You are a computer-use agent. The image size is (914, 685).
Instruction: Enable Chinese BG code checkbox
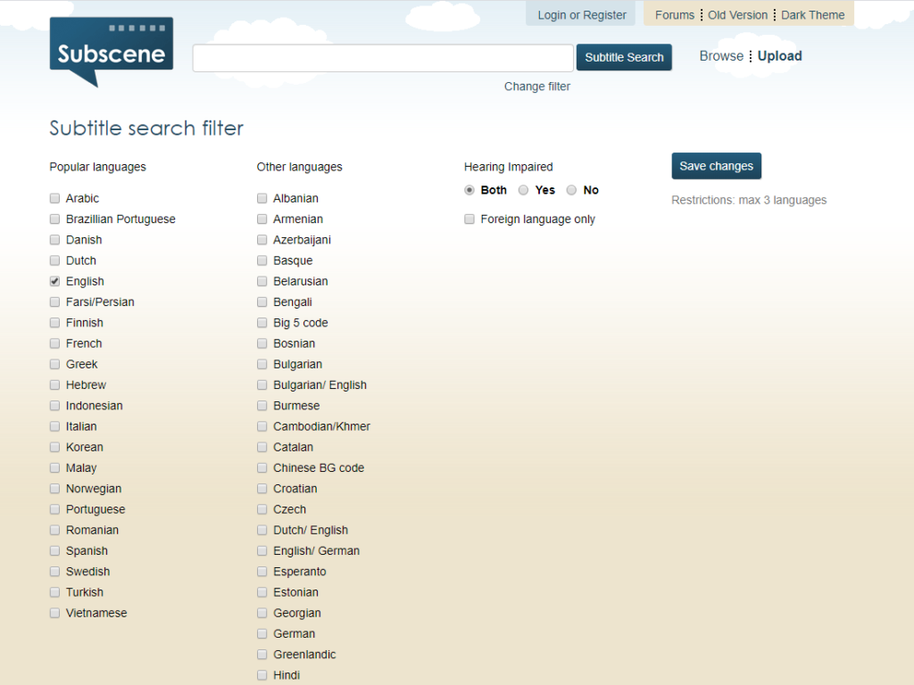[x=262, y=467]
